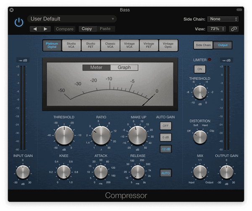The height and width of the screenshot is (211, 252).
Task: Choose the Vintage Opto compressor type
Action: [168, 45]
